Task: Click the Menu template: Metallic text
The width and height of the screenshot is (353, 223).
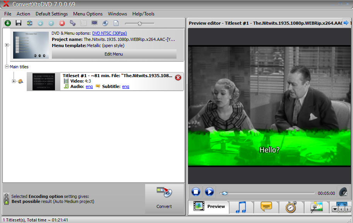Action: click(x=88, y=46)
